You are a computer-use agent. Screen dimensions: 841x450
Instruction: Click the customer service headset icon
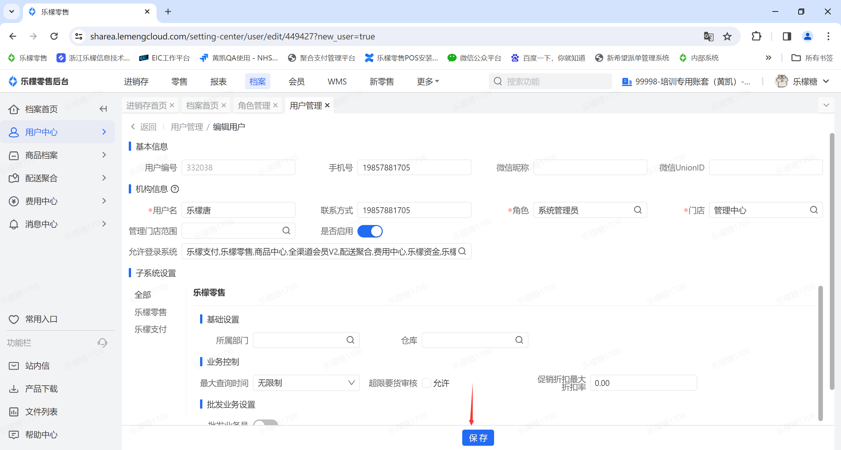click(x=102, y=343)
